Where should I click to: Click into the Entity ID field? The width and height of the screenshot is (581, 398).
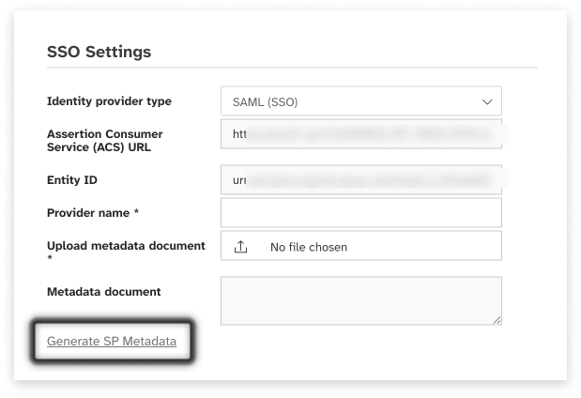point(360,178)
